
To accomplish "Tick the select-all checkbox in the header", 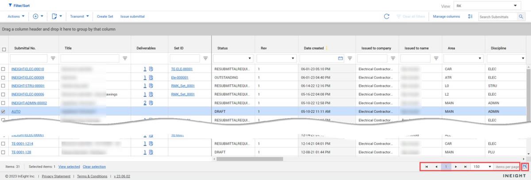I will click(x=4, y=49).
